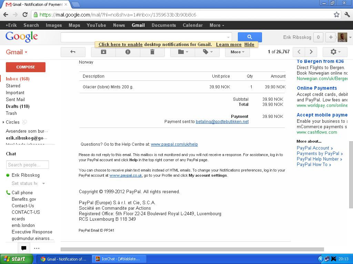Click 'Click here to enable' notifications link

pyautogui.click(x=120, y=44)
